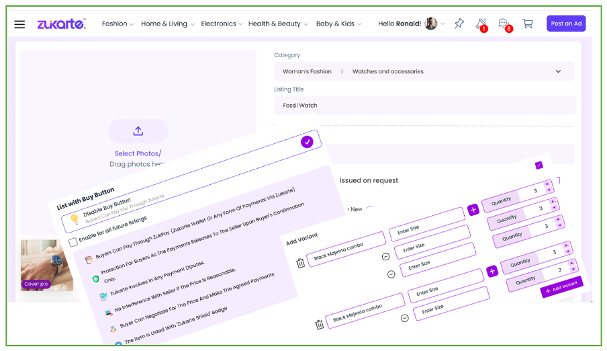Toggle the purple checkmark on List with Buy Button
607x351 pixels.
click(307, 142)
